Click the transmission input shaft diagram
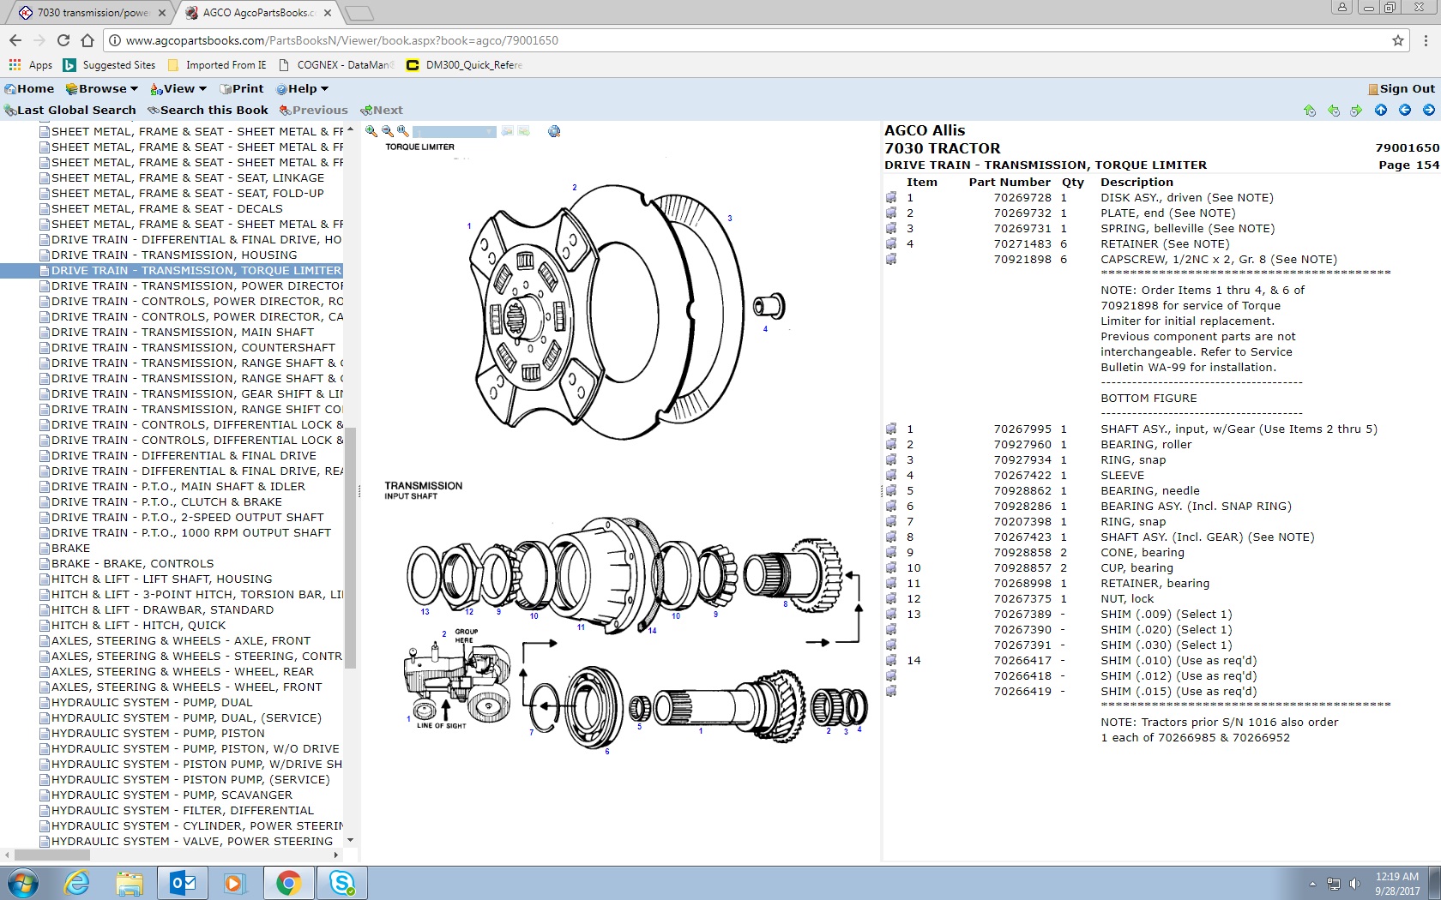 coord(635,634)
